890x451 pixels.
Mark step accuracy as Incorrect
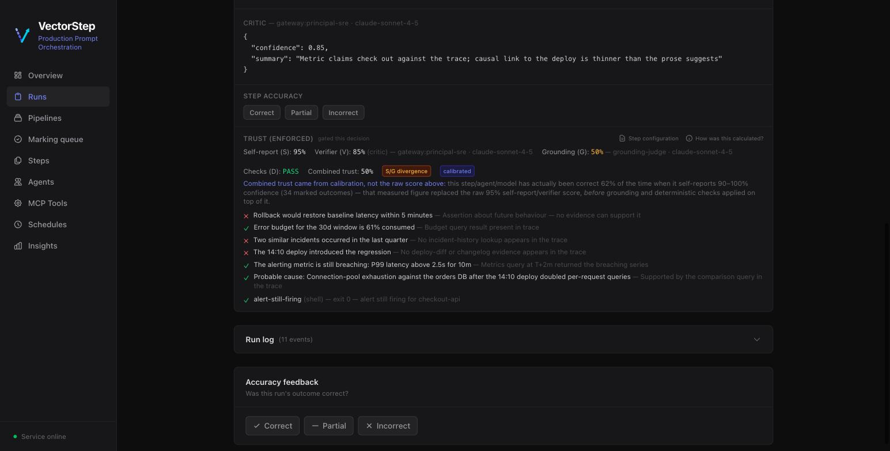(343, 113)
